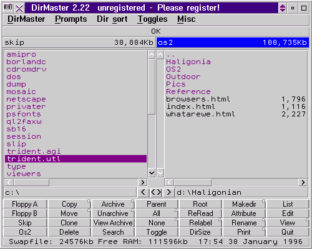
Task: Click the Print button
Action: point(244,232)
